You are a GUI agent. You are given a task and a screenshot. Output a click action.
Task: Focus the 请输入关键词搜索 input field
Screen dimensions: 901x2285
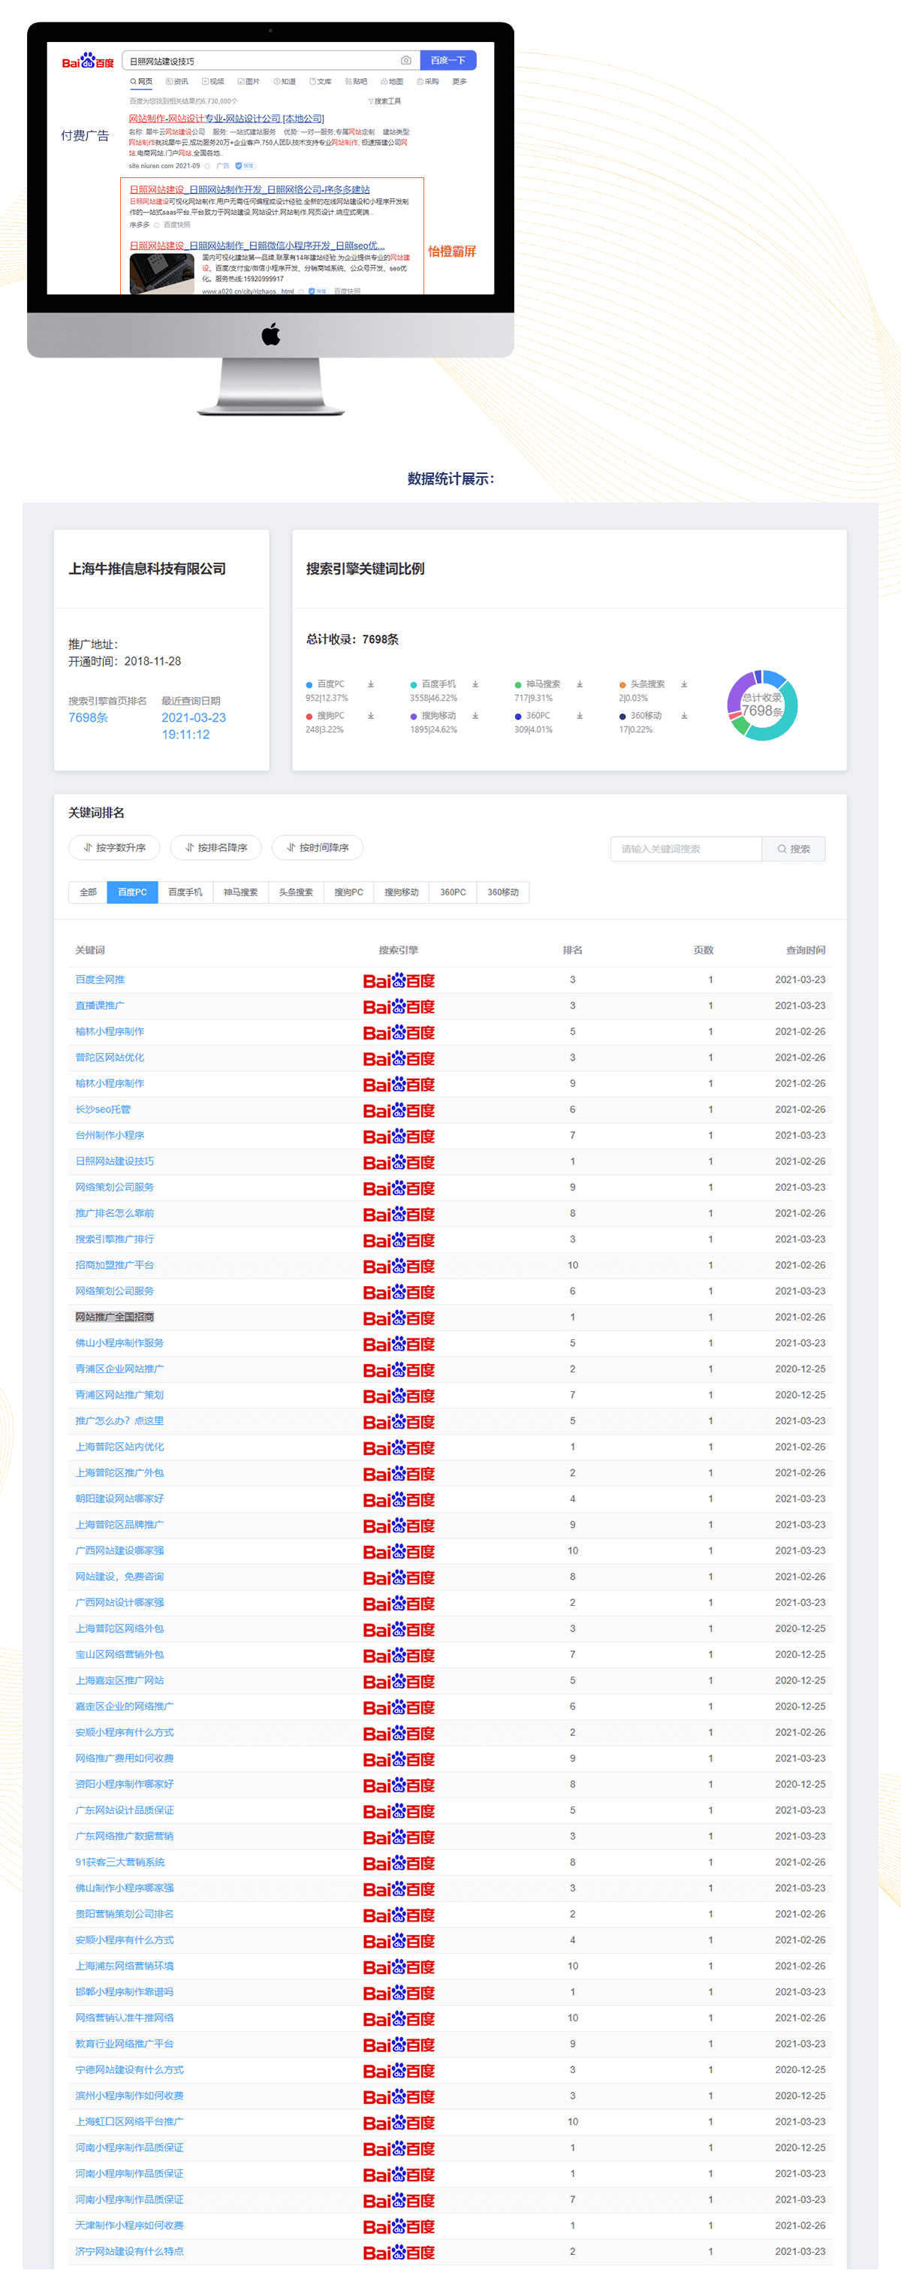click(686, 848)
